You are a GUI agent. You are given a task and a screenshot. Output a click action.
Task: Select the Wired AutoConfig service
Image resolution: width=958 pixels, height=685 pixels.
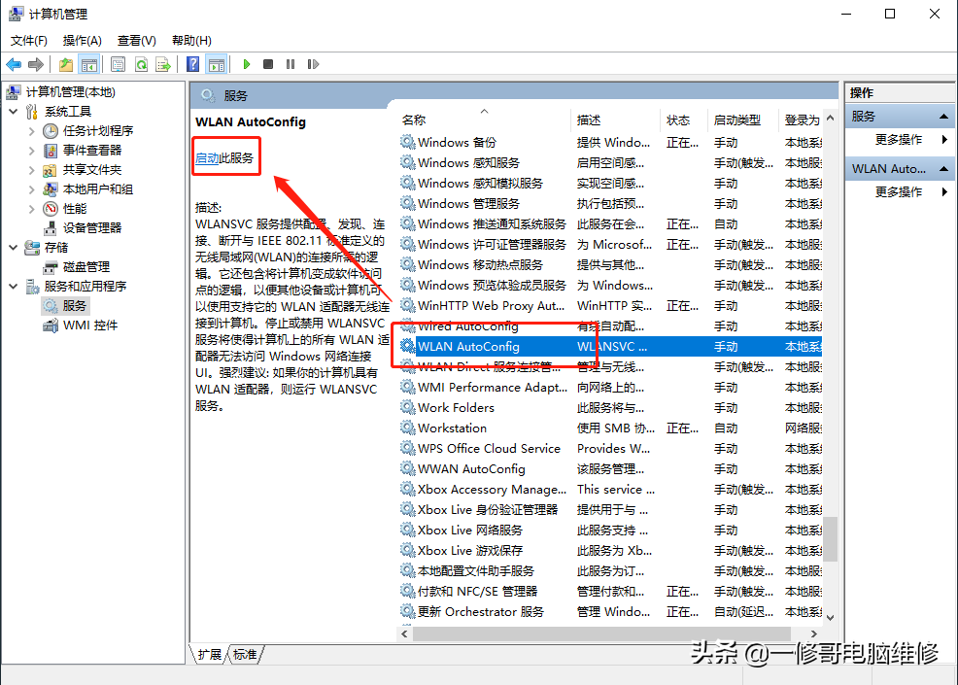click(610, 326)
